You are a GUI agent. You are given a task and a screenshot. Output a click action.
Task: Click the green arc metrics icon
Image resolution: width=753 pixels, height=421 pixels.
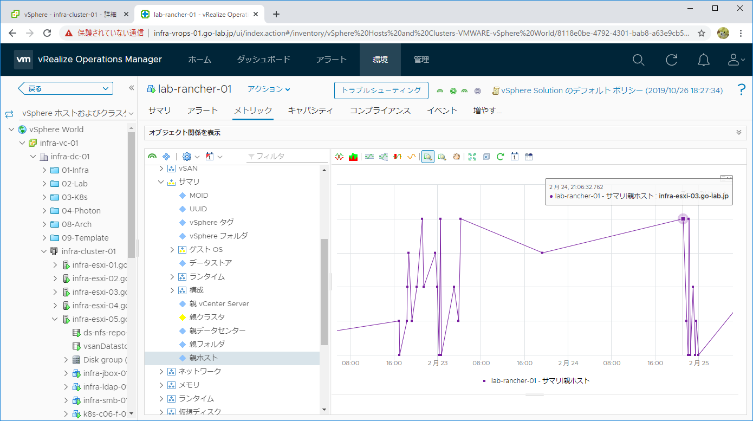coord(153,157)
